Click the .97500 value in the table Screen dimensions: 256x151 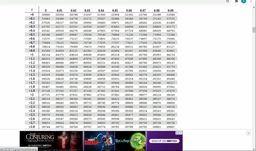tap(129, 91)
